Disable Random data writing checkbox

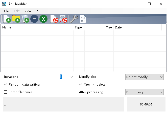pos(6,85)
